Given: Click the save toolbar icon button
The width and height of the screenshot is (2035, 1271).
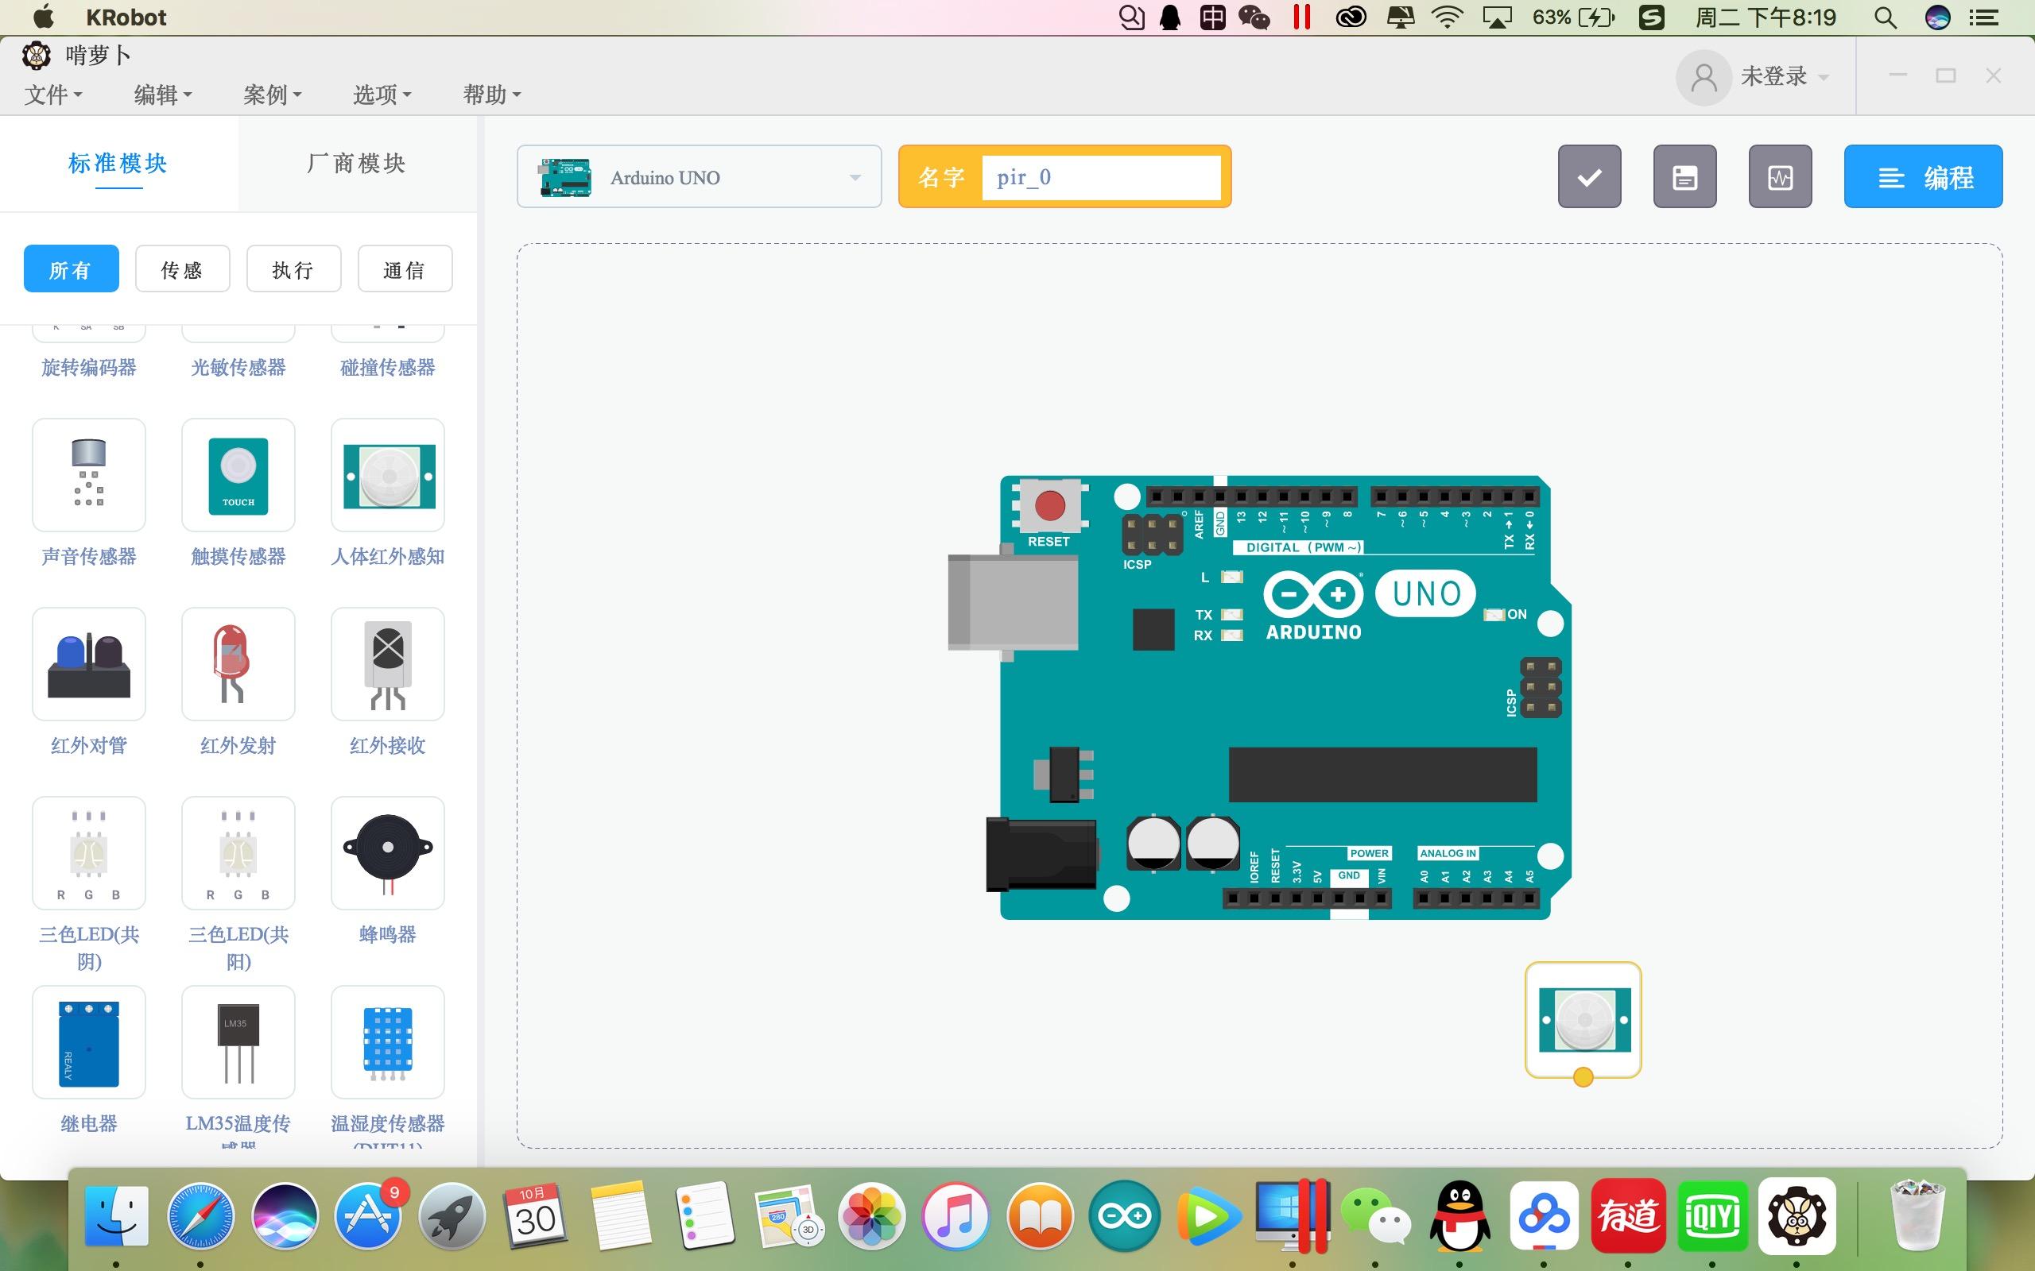Looking at the screenshot, I should click(x=1684, y=176).
